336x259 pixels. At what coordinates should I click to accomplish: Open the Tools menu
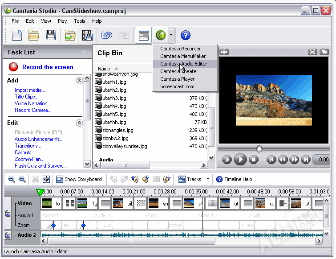click(x=80, y=21)
